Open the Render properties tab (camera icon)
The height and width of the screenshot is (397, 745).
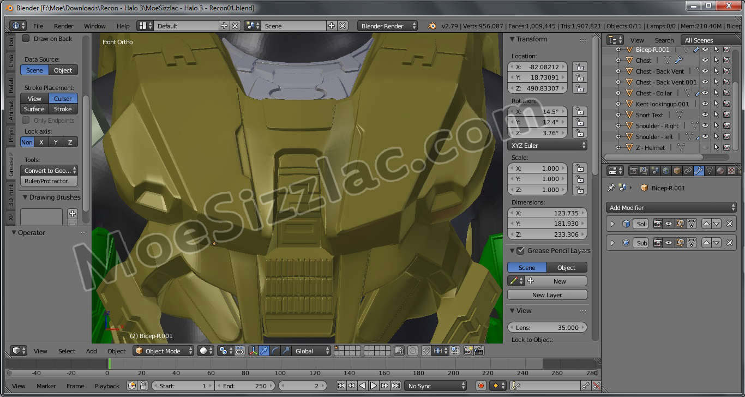pyautogui.click(x=633, y=171)
